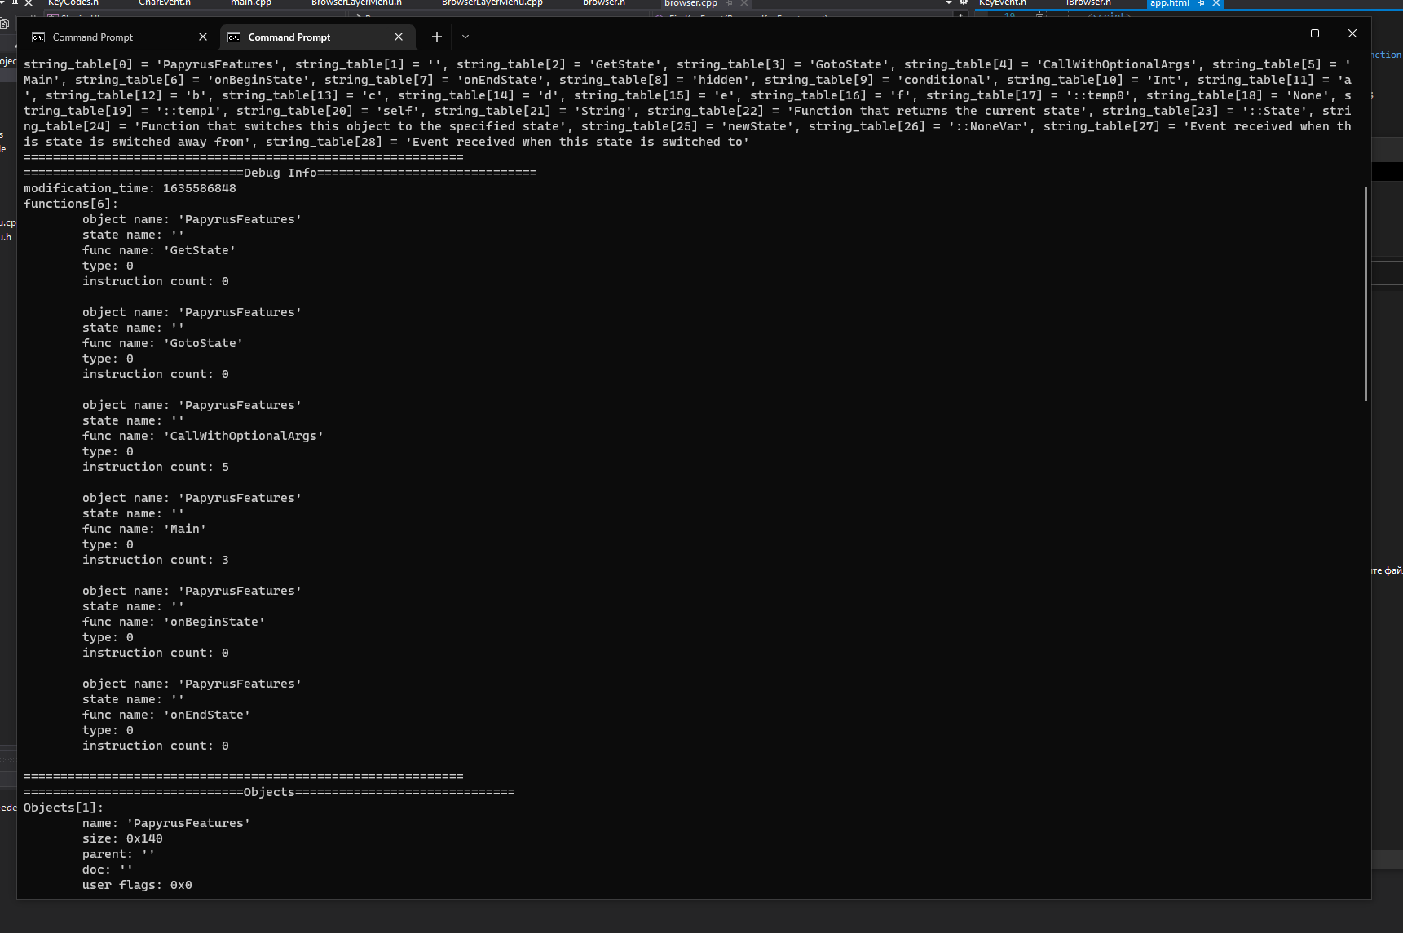The height and width of the screenshot is (933, 1403).
Task: Click the "func name: 'Main'" line
Action: tap(144, 529)
